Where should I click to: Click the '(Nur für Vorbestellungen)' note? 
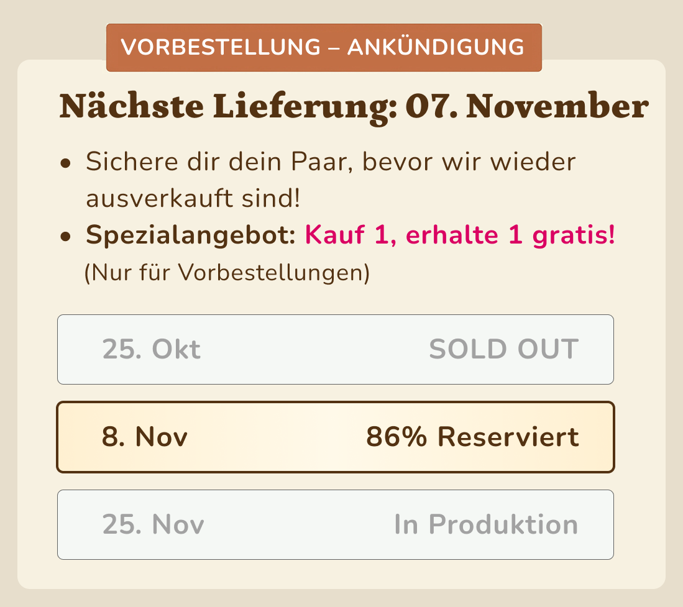click(x=227, y=273)
